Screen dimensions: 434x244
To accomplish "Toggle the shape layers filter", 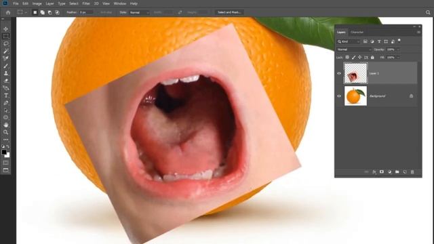I will (386, 41).
